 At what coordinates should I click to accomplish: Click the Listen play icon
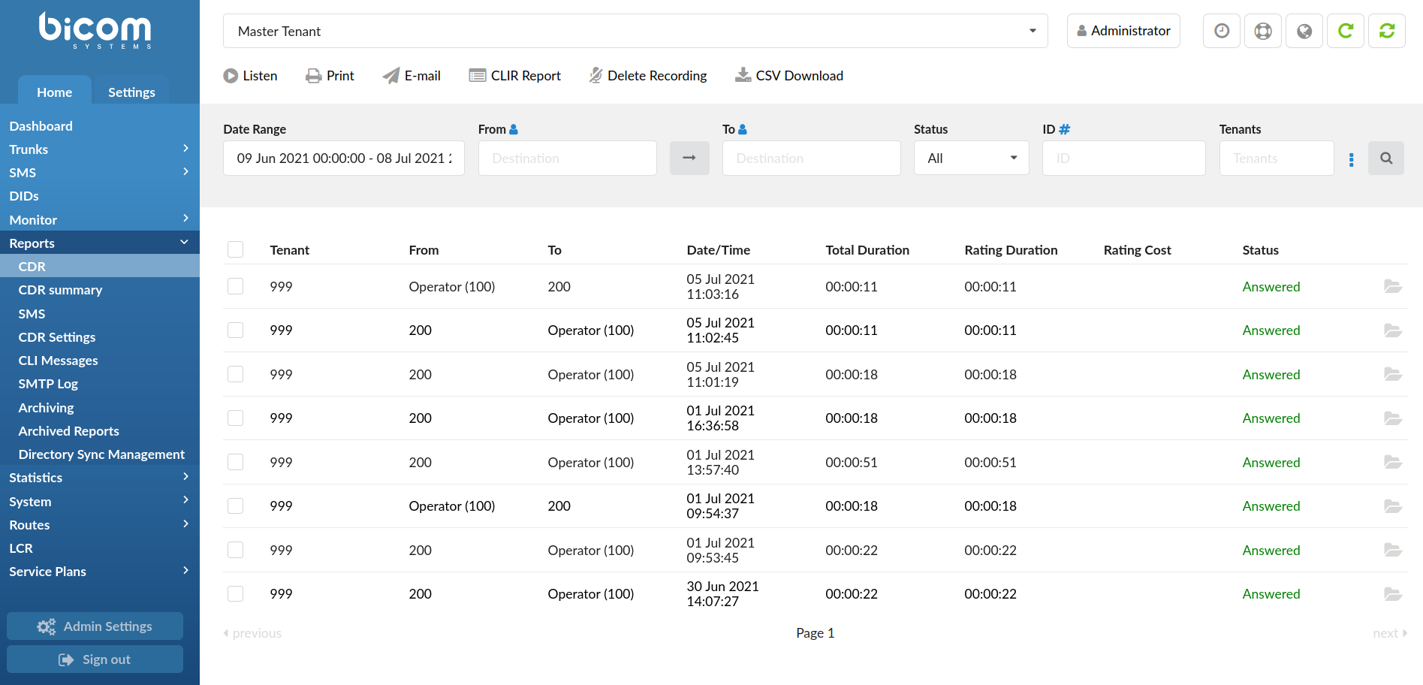[231, 76]
